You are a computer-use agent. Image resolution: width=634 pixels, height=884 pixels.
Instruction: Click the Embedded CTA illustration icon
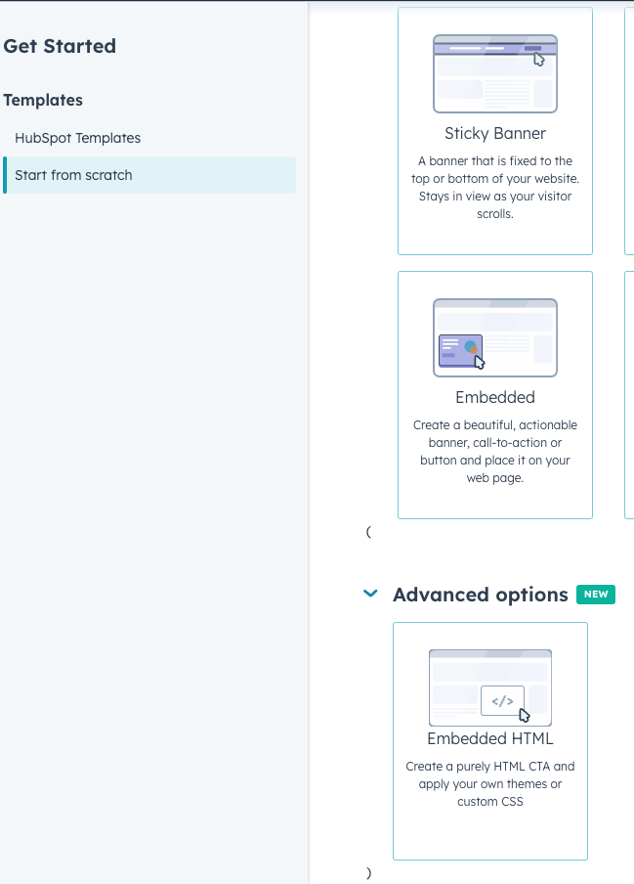click(x=494, y=337)
